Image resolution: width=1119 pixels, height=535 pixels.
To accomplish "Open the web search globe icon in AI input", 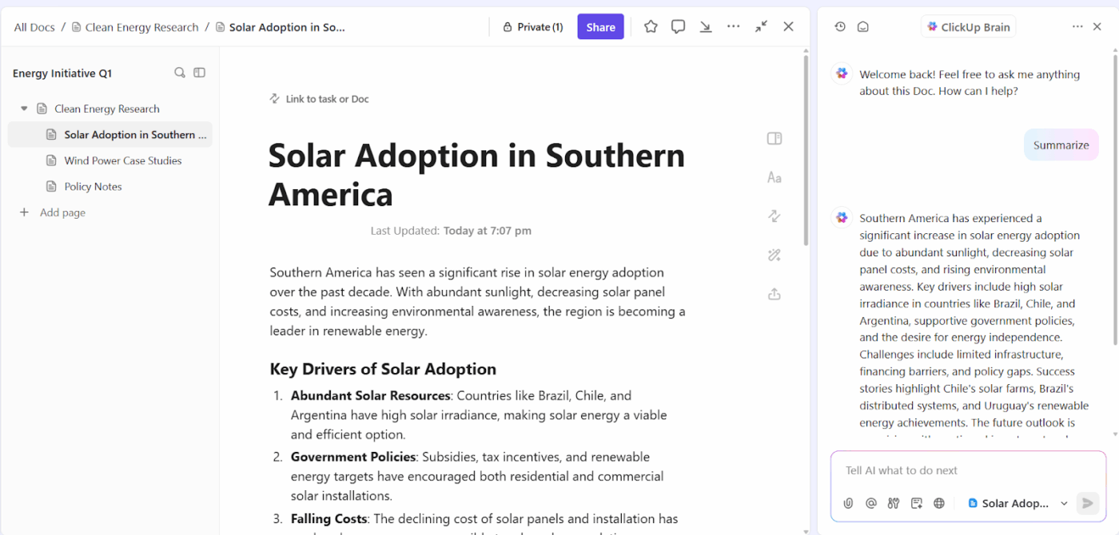I will pos(939,503).
